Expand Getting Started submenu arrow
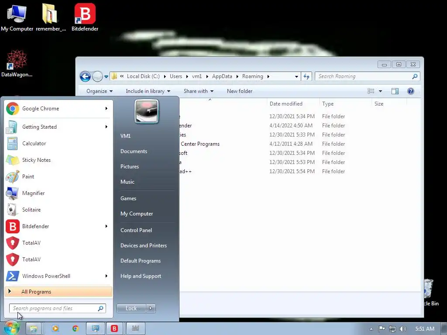Screen dimensions: 447x335 click(x=107, y=127)
